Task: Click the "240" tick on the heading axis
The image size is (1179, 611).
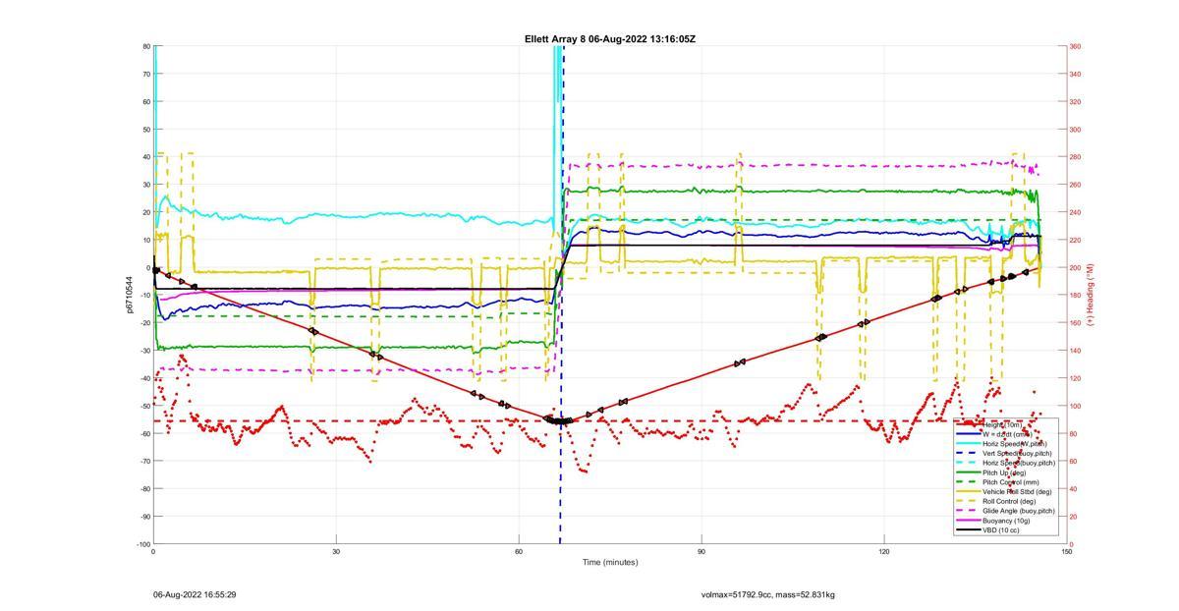Action: tap(1075, 212)
